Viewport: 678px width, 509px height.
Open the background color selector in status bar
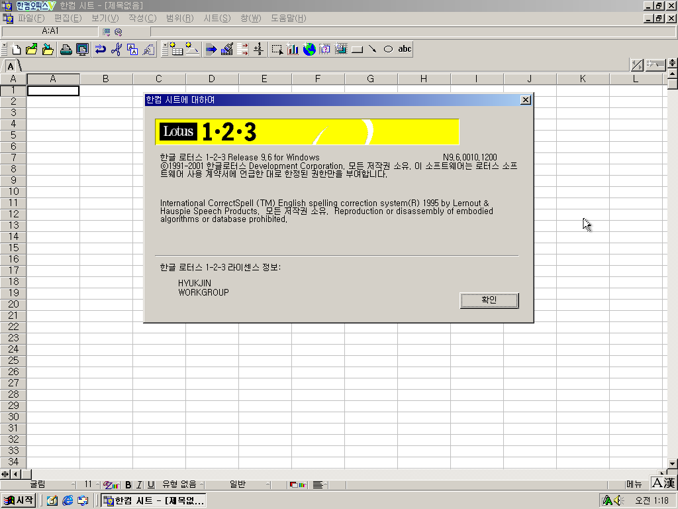click(299, 484)
